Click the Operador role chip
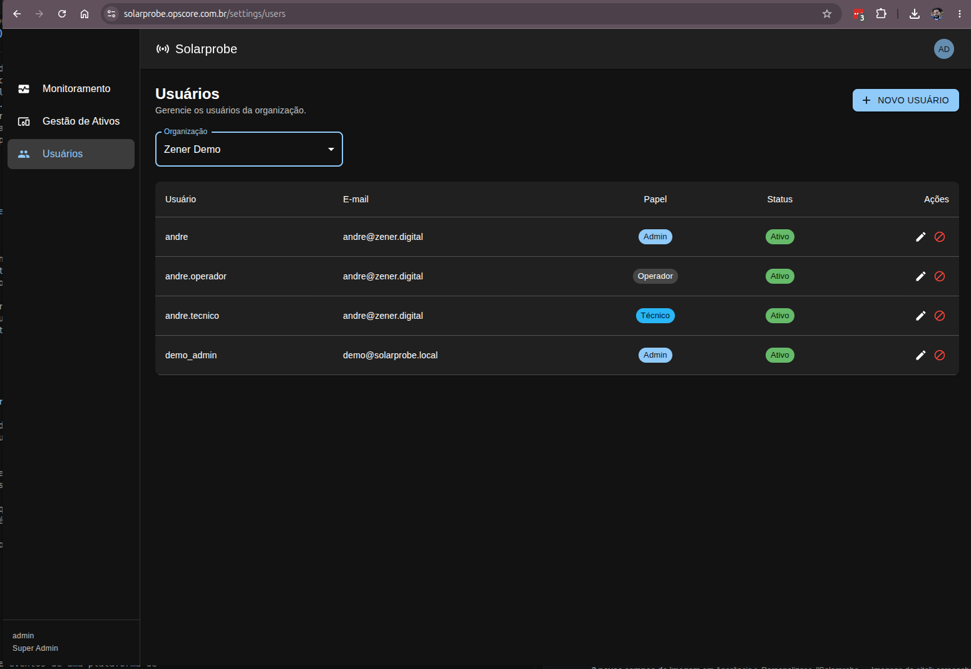Screen dimensions: 971x669 coord(655,276)
